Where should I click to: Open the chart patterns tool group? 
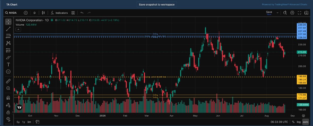8,43
